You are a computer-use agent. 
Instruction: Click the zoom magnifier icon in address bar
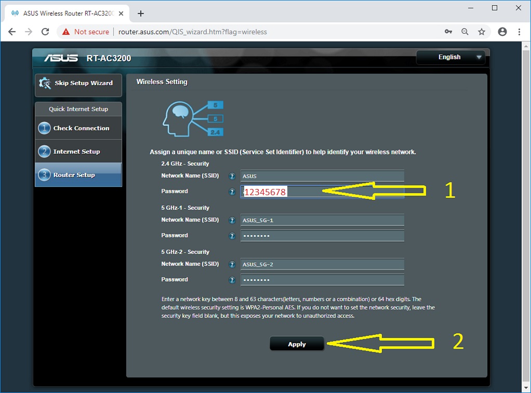pos(465,32)
